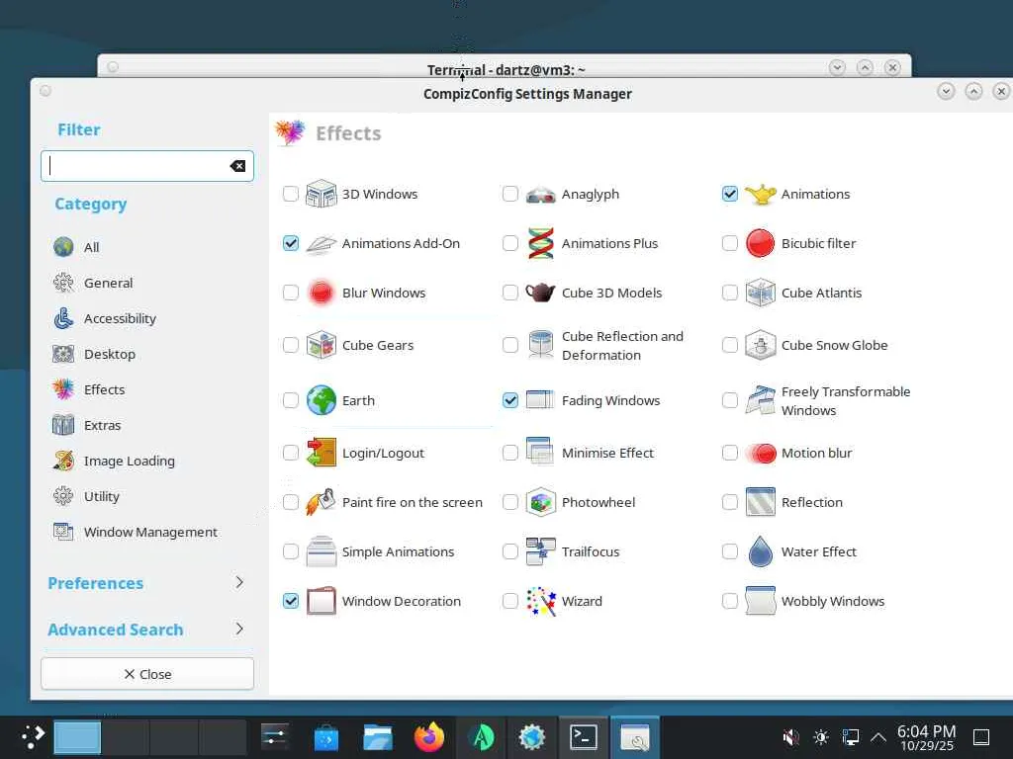The width and height of the screenshot is (1013, 759).
Task: Disable the Window Decoration checkbox
Action: click(x=291, y=601)
